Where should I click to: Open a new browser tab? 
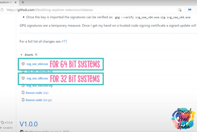pos(23,2)
